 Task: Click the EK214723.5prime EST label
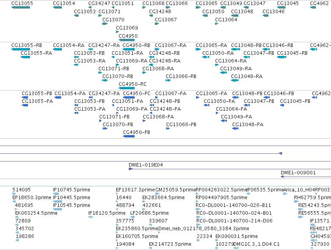coord(170,244)
